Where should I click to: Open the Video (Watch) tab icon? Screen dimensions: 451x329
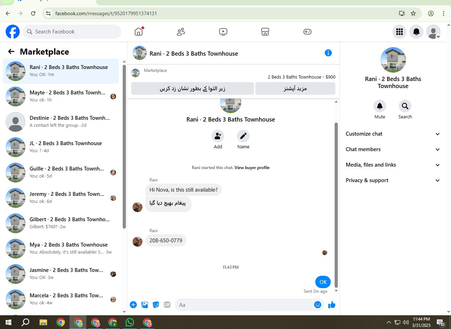[223, 32]
